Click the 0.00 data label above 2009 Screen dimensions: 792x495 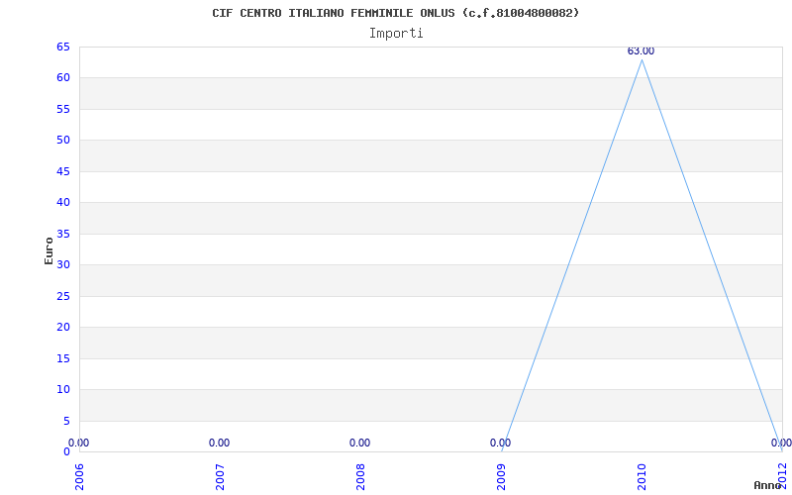tap(500, 443)
